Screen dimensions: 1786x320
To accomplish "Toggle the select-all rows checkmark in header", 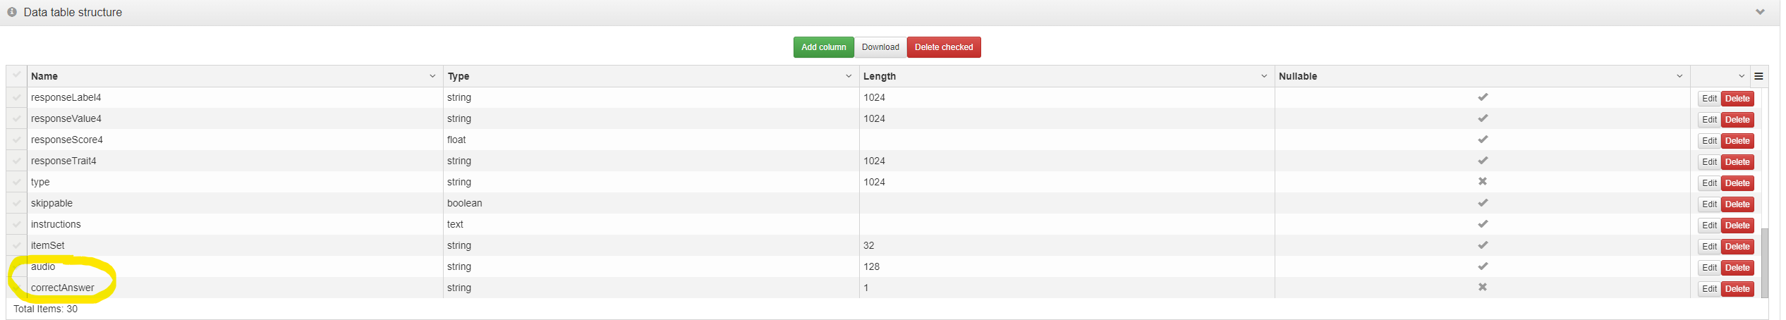I will pyautogui.click(x=17, y=75).
